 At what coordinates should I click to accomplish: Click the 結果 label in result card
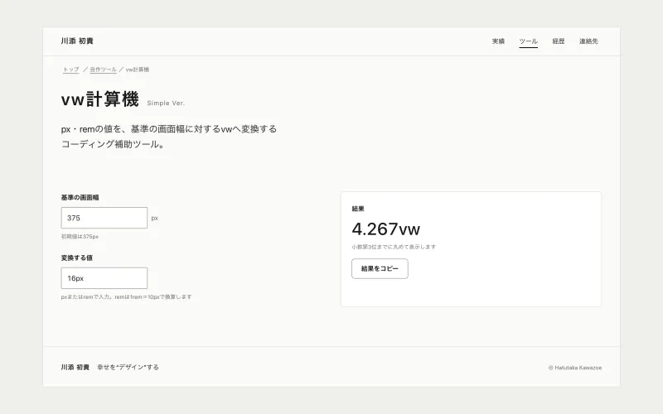(358, 209)
